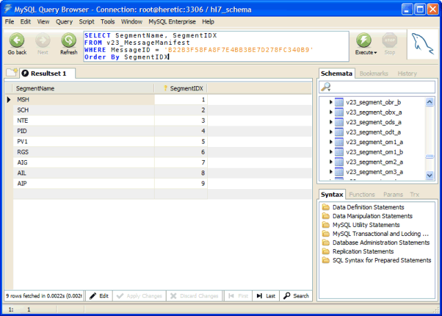Expand v23_segment_om2_a tree node
The height and width of the screenshot is (316, 442).
click(331, 161)
